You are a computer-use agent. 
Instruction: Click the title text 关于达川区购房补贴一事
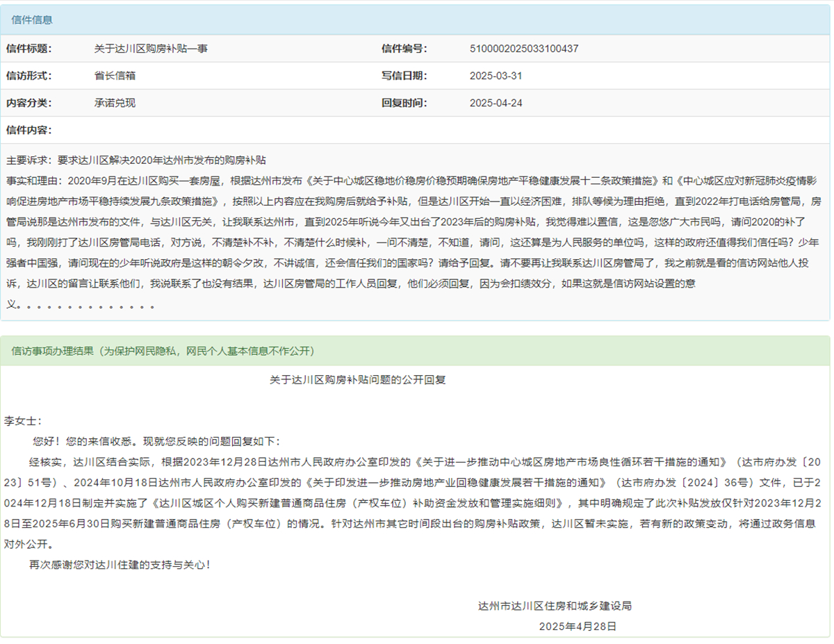tap(151, 49)
